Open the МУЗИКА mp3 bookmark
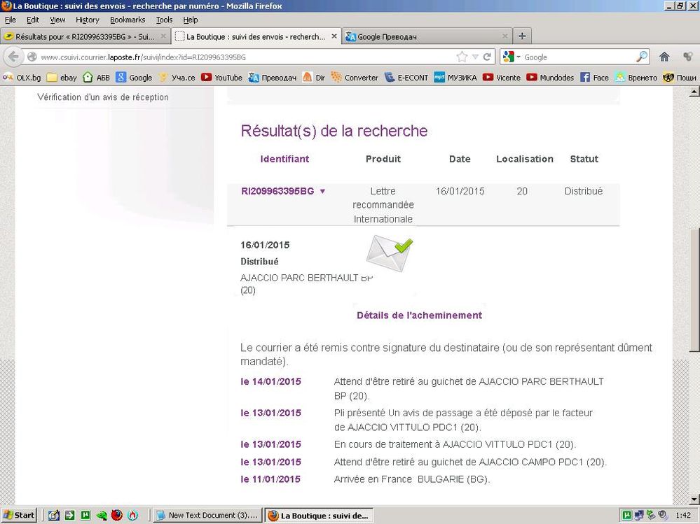The height and width of the screenshot is (524, 700). point(455,78)
